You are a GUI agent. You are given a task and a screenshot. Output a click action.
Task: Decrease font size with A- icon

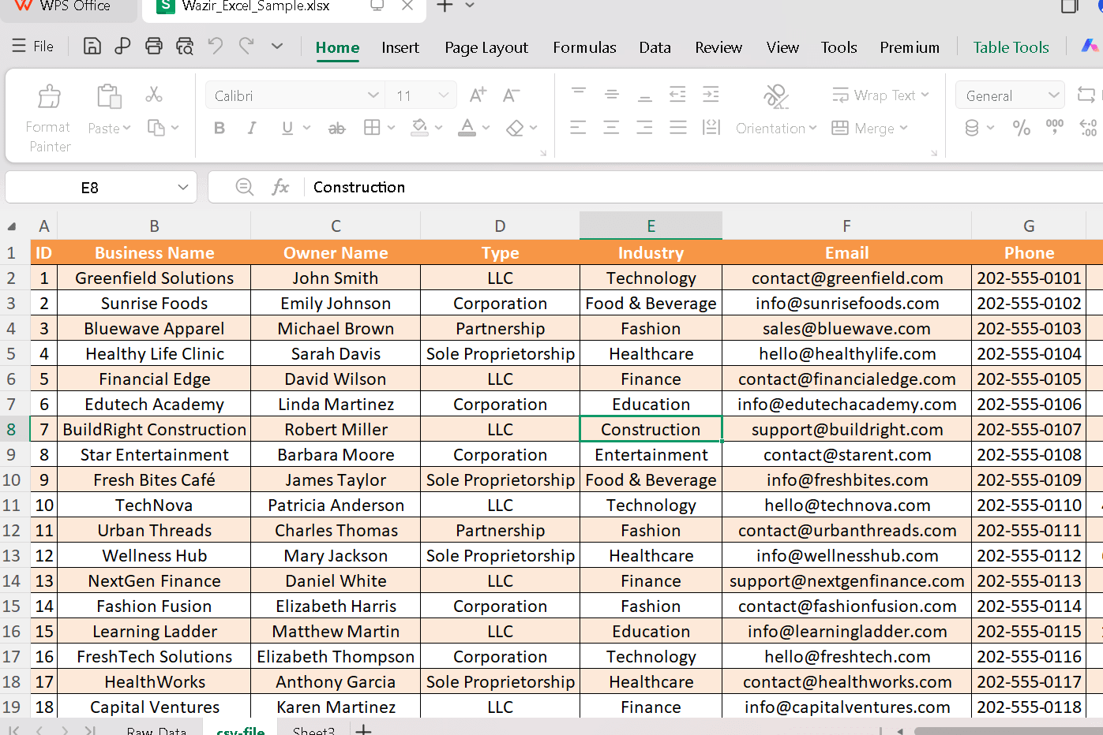(x=512, y=95)
